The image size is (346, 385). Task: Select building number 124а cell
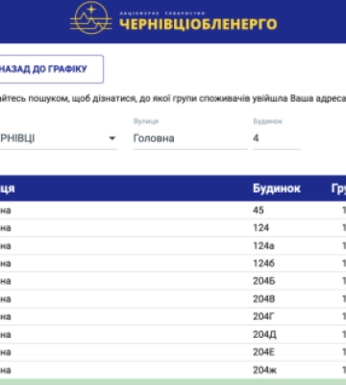[263, 245]
